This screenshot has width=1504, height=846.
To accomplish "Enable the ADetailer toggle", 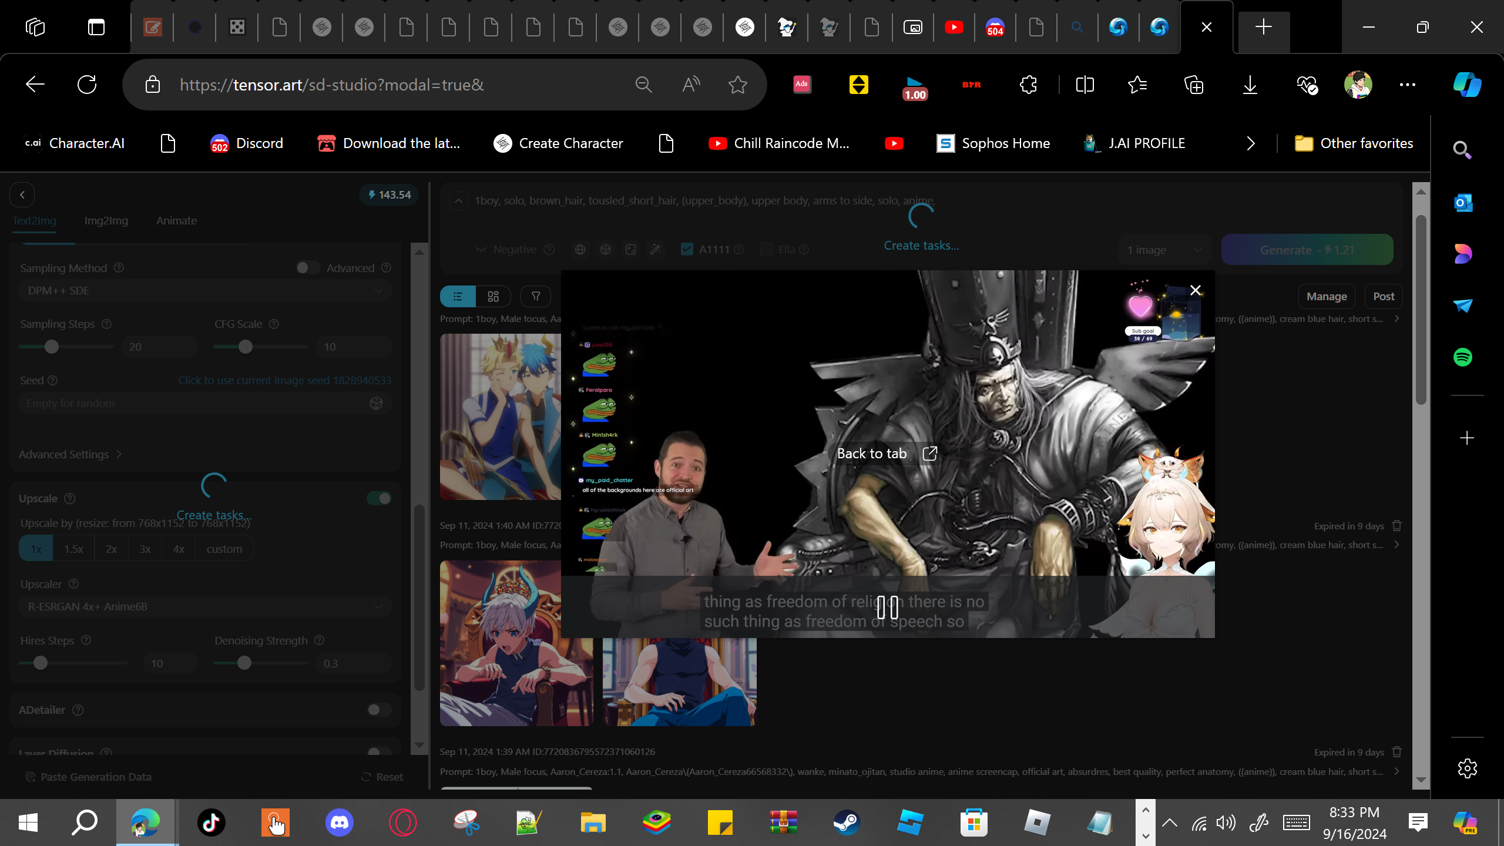I will coord(379,710).
